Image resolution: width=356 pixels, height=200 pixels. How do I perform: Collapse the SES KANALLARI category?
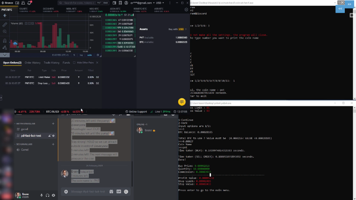click(x=23, y=144)
